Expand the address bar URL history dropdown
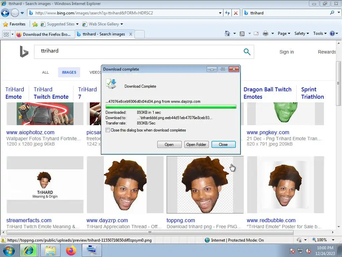The image size is (342, 257). click(220, 13)
